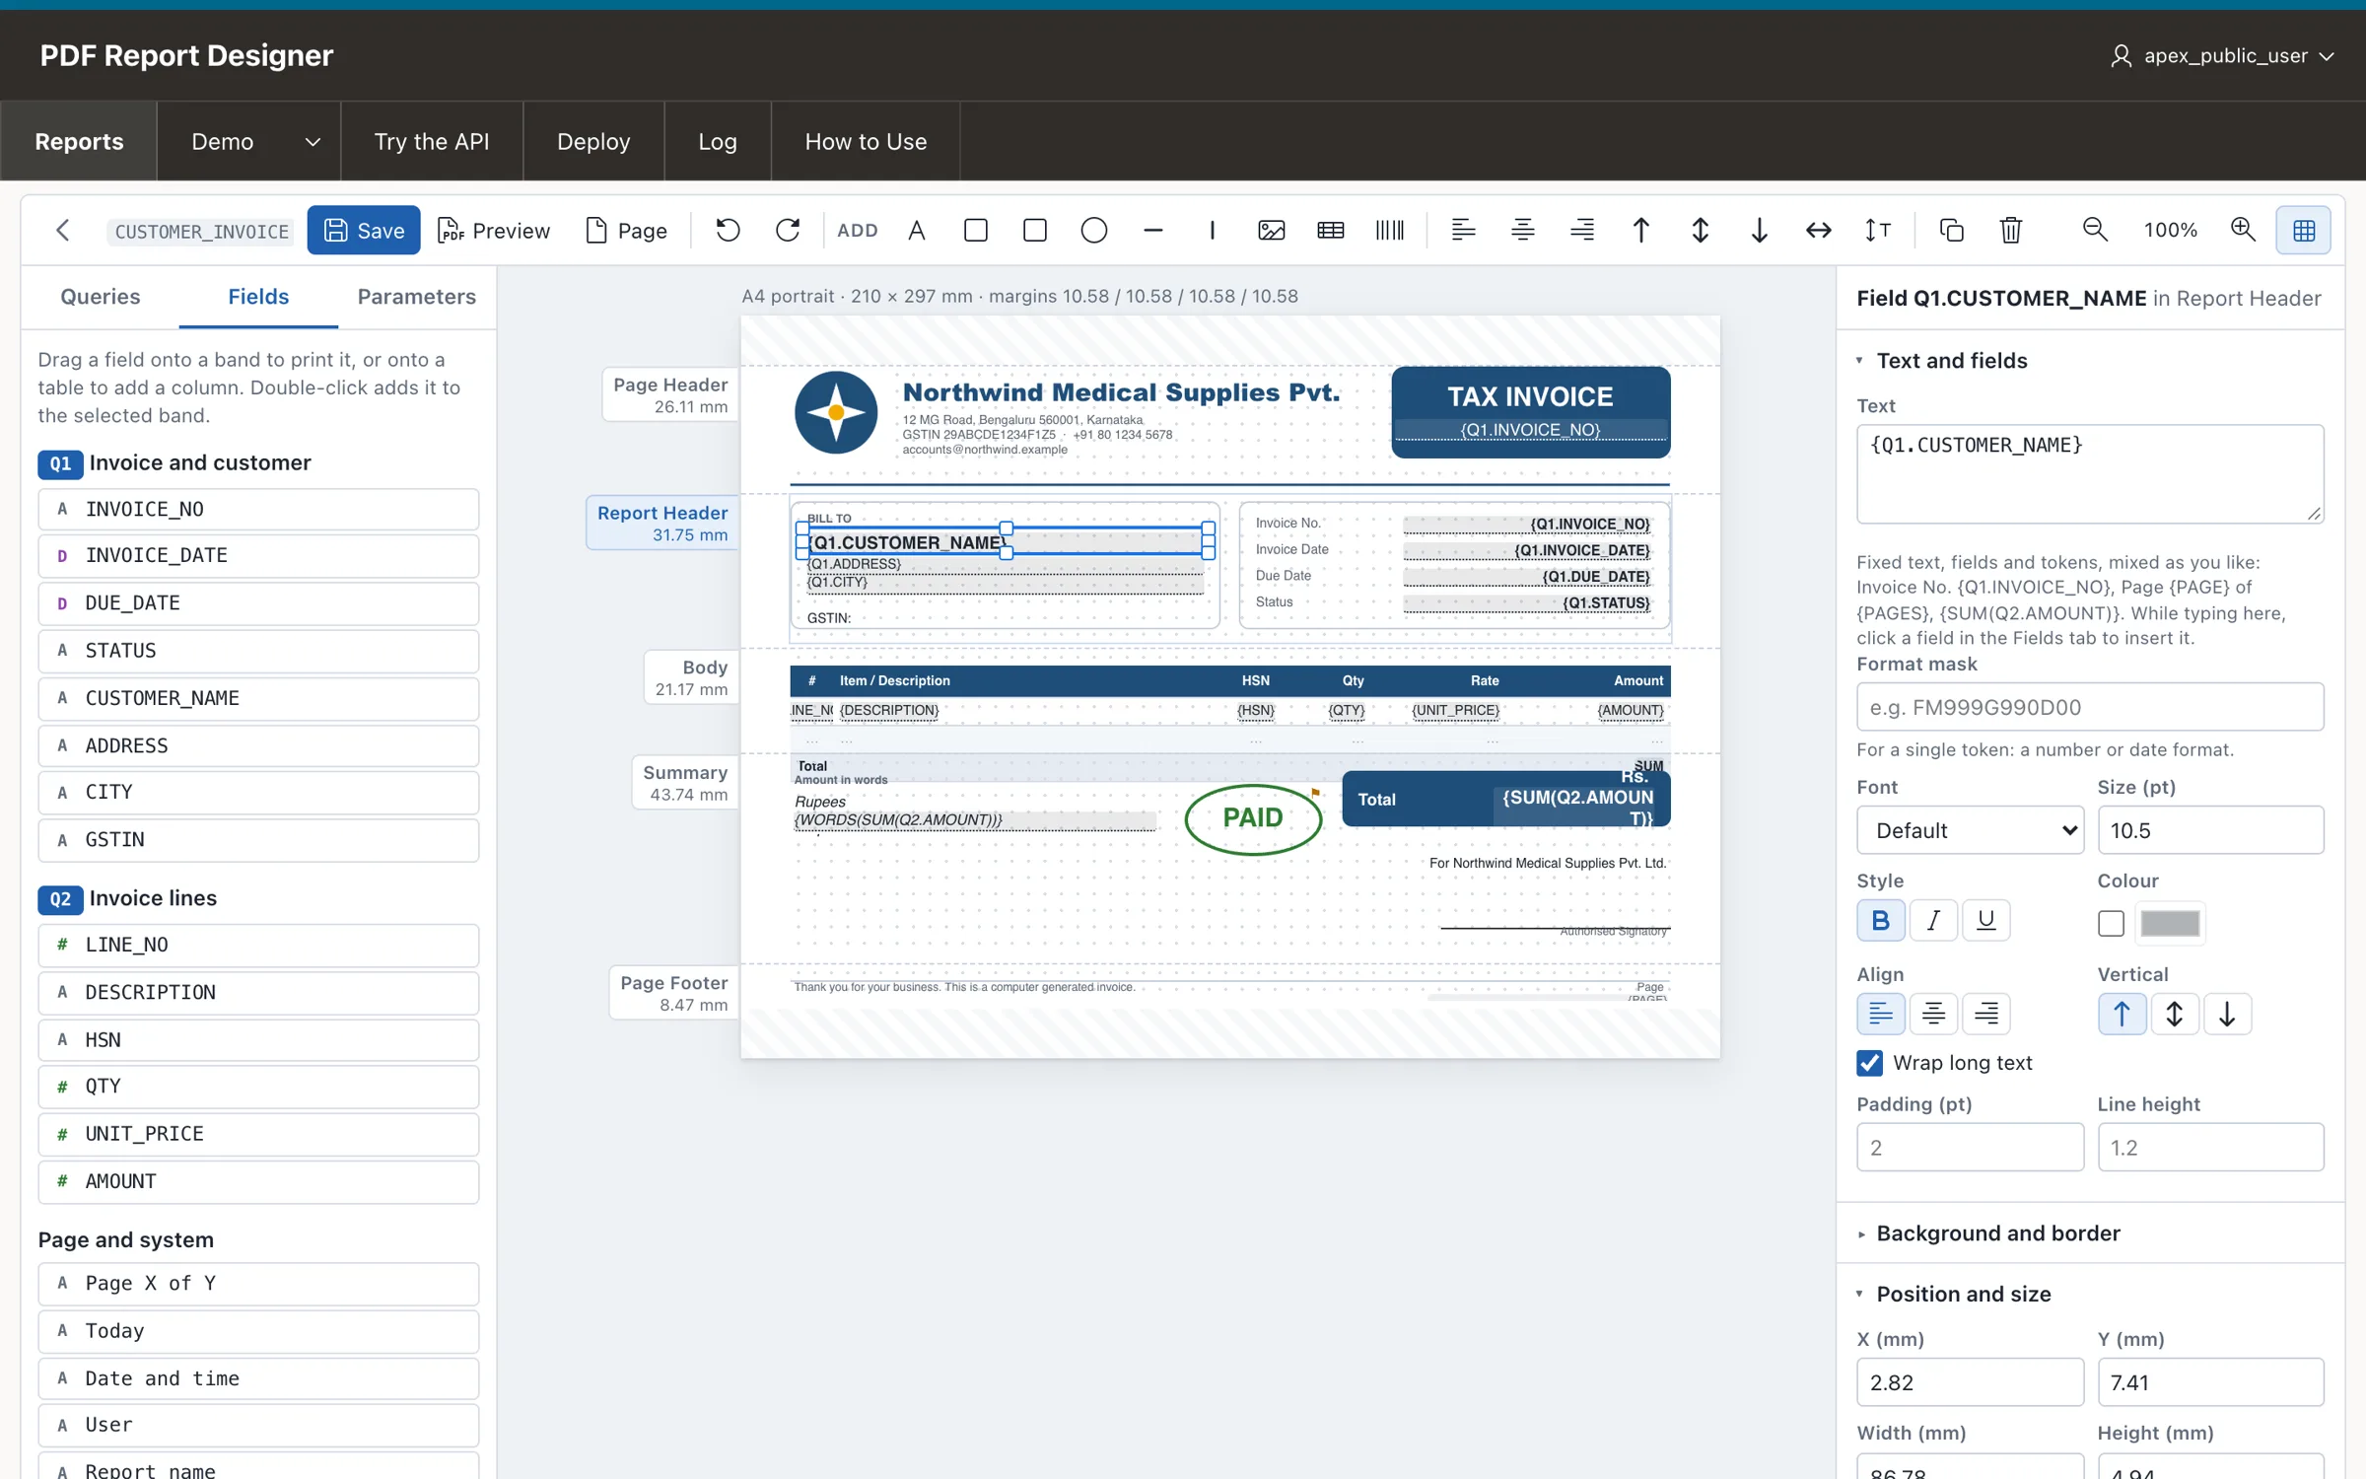Add a text element with A tool
The height and width of the screenshot is (1479, 2366).
click(917, 230)
